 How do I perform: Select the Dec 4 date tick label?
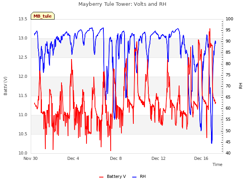point(73,158)
